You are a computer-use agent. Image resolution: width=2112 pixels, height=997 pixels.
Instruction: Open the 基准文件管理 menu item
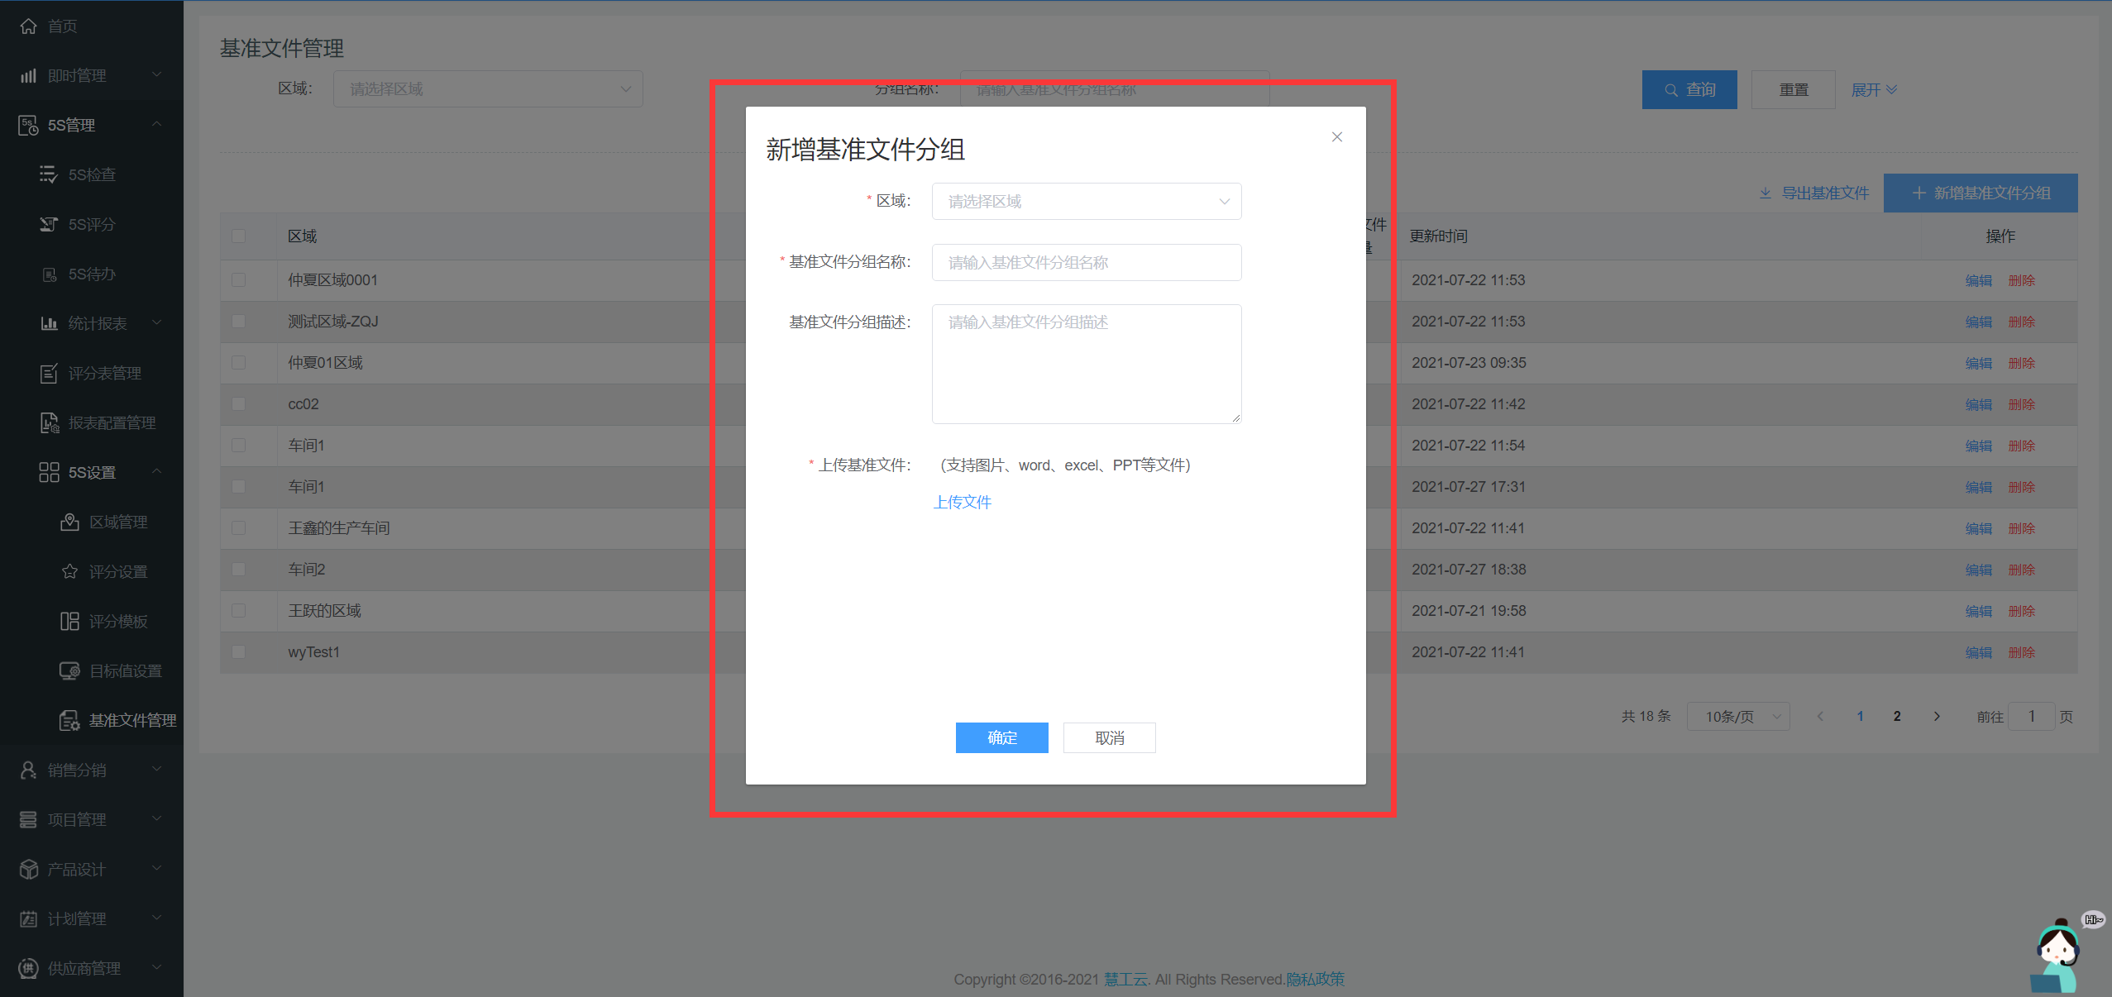tap(132, 720)
